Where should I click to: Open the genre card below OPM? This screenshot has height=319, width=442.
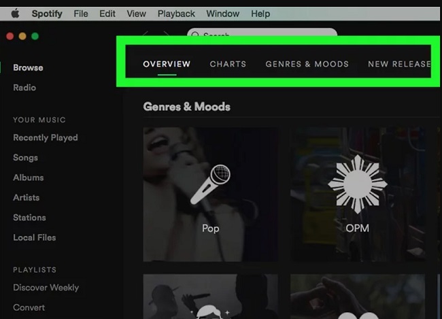point(358,297)
